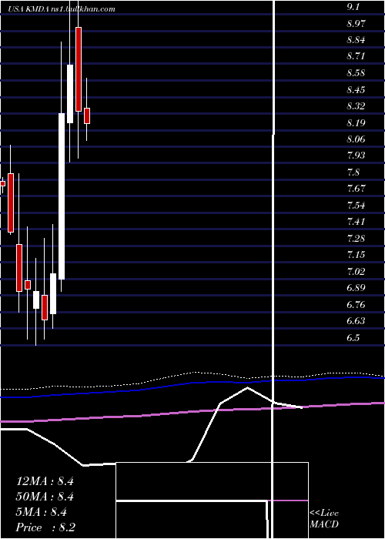Select the white candlestick between 8.71 and 8.26

point(70,93)
